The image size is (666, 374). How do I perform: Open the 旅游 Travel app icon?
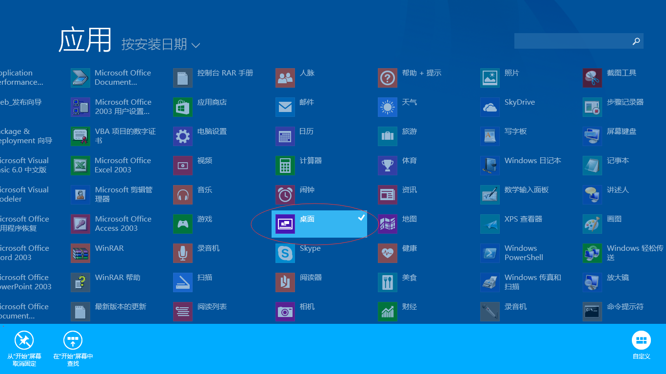[x=388, y=136]
